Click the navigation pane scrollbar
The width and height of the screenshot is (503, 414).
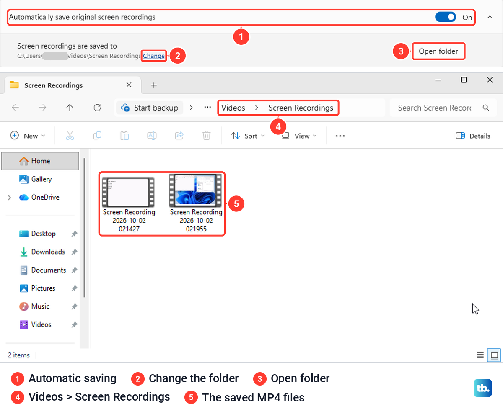85,228
